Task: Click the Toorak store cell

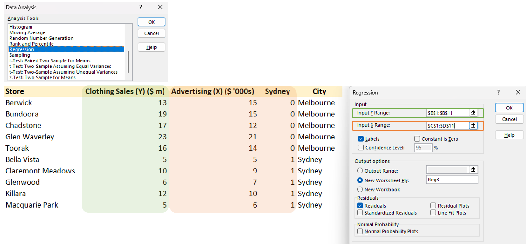Action: [x=17, y=148]
